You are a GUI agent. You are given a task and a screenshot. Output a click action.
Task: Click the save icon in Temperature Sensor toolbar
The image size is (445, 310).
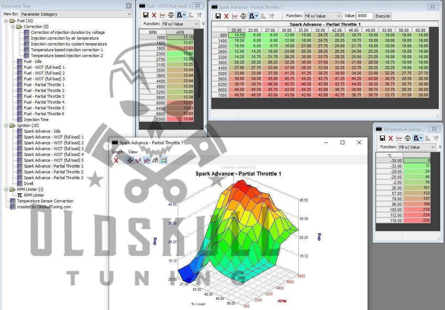(382, 138)
